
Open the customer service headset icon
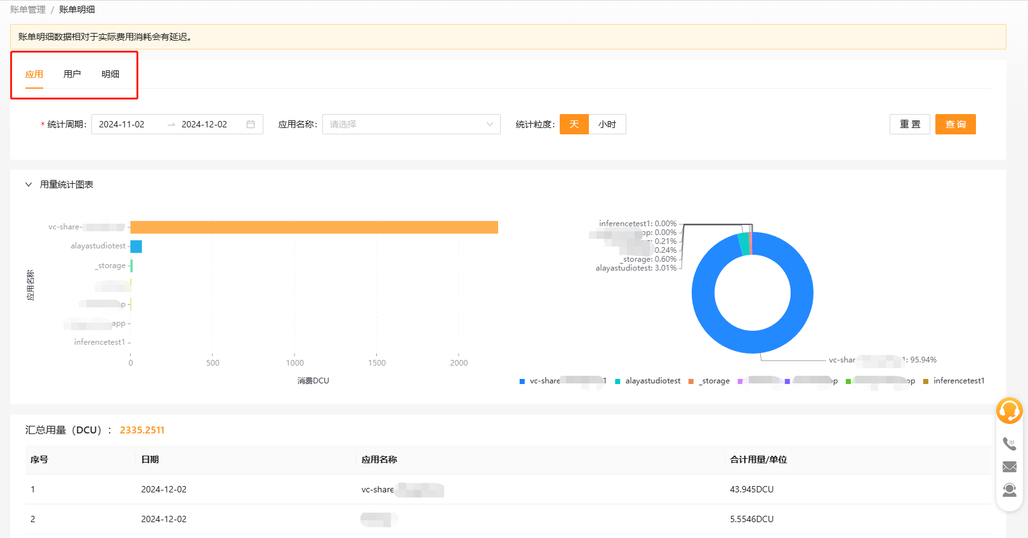(1009, 411)
